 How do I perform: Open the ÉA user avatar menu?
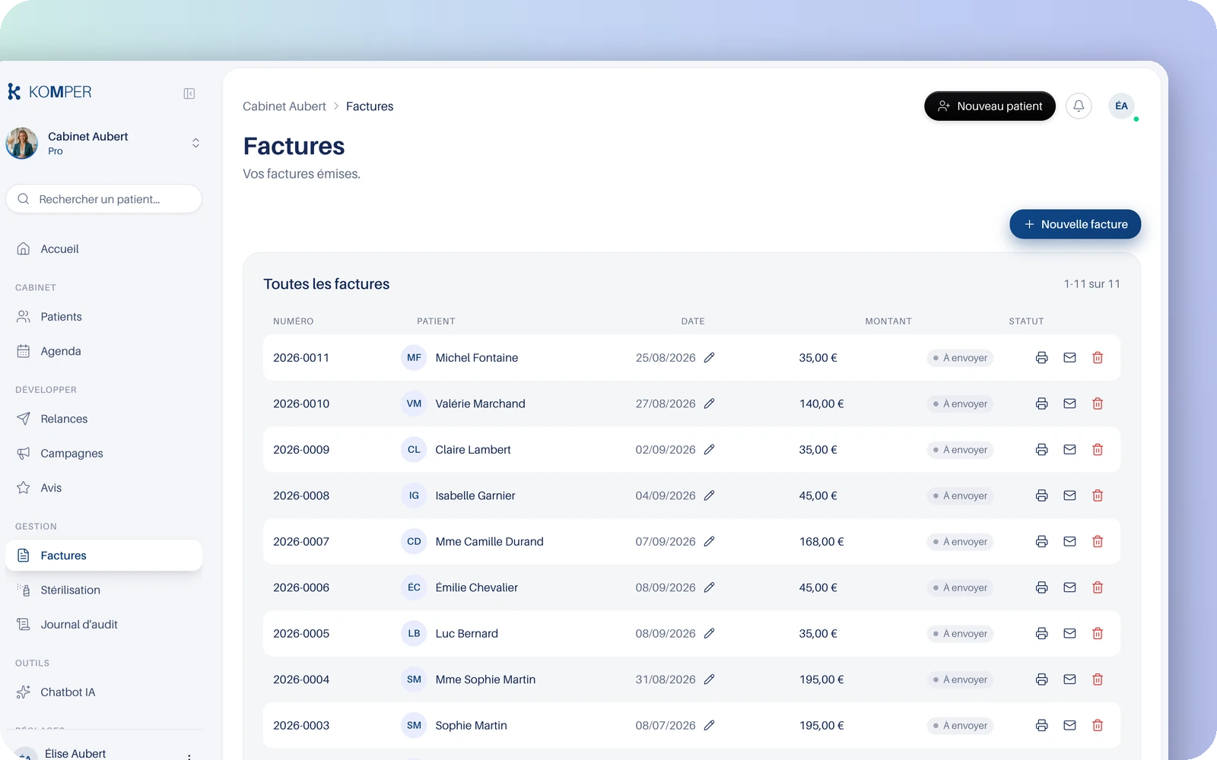point(1122,106)
